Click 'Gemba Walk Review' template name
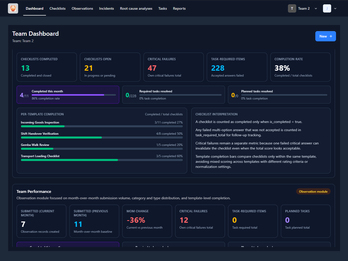This screenshot has height=261, width=348. pos(35,145)
